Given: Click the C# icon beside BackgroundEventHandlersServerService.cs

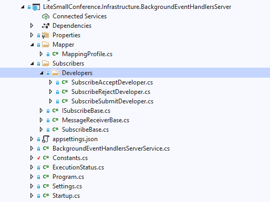Looking at the screenshot, I should pyautogui.click(x=46, y=148).
